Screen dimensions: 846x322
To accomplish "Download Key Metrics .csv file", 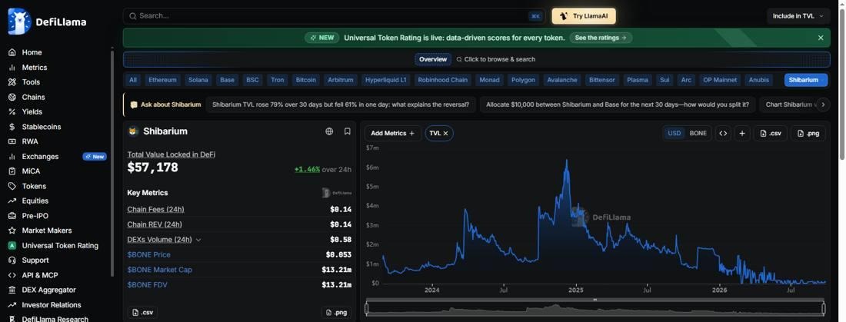I will 142,312.
